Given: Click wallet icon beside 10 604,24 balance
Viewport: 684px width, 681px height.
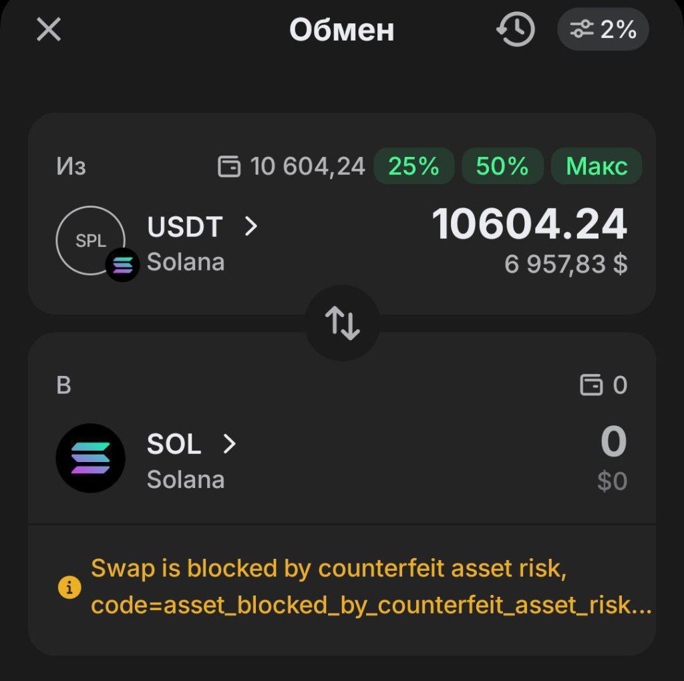Looking at the screenshot, I should click(229, 166).
